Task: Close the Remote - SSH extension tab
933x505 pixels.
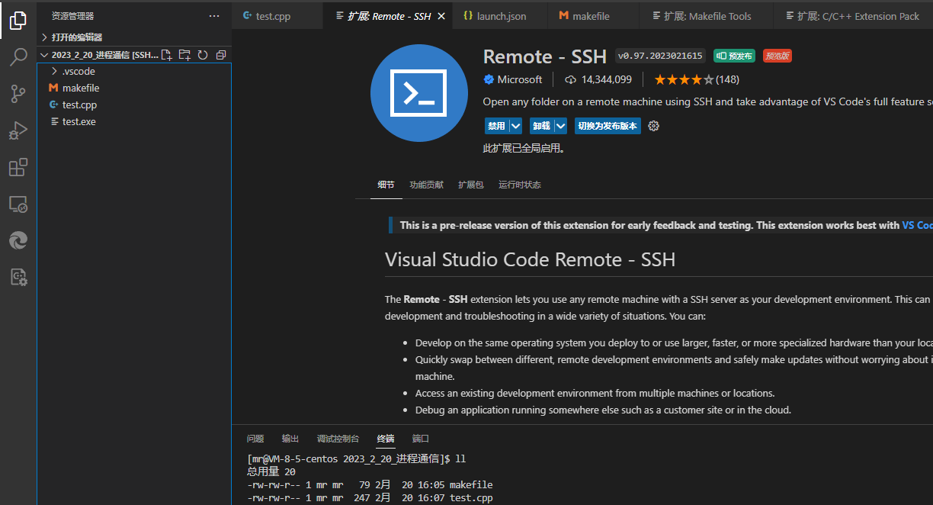Action: (x=443, y=16)
